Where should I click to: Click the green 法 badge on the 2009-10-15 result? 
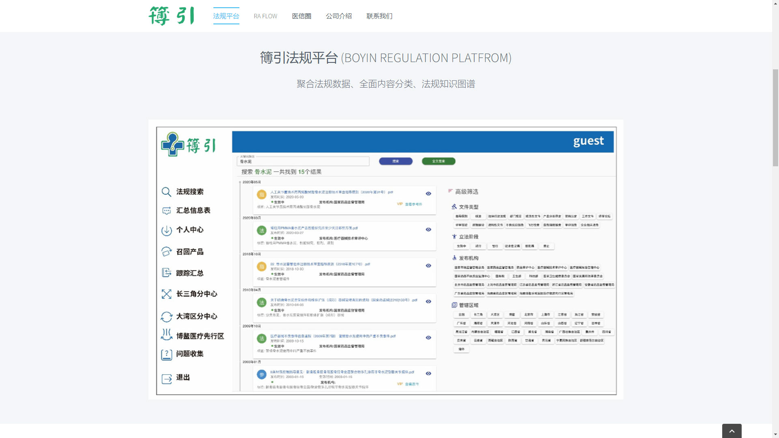[262, 338]
